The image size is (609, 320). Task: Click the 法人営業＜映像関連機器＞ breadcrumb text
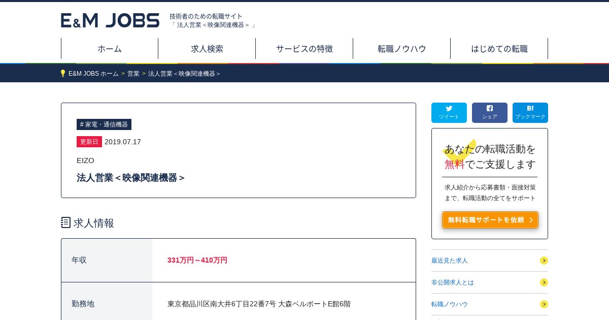184,74
